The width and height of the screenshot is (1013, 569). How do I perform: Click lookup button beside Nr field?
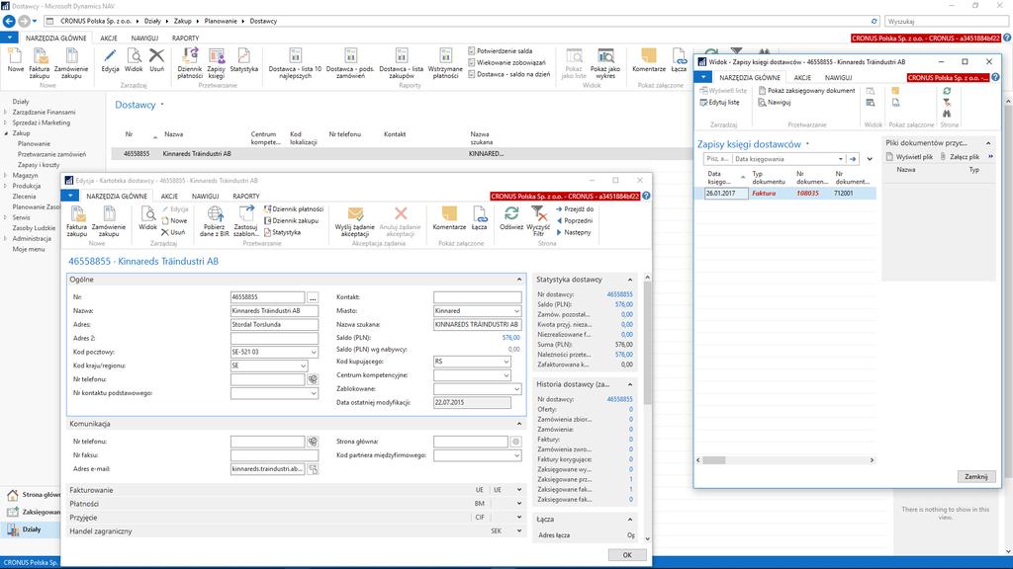click(313, 297)
